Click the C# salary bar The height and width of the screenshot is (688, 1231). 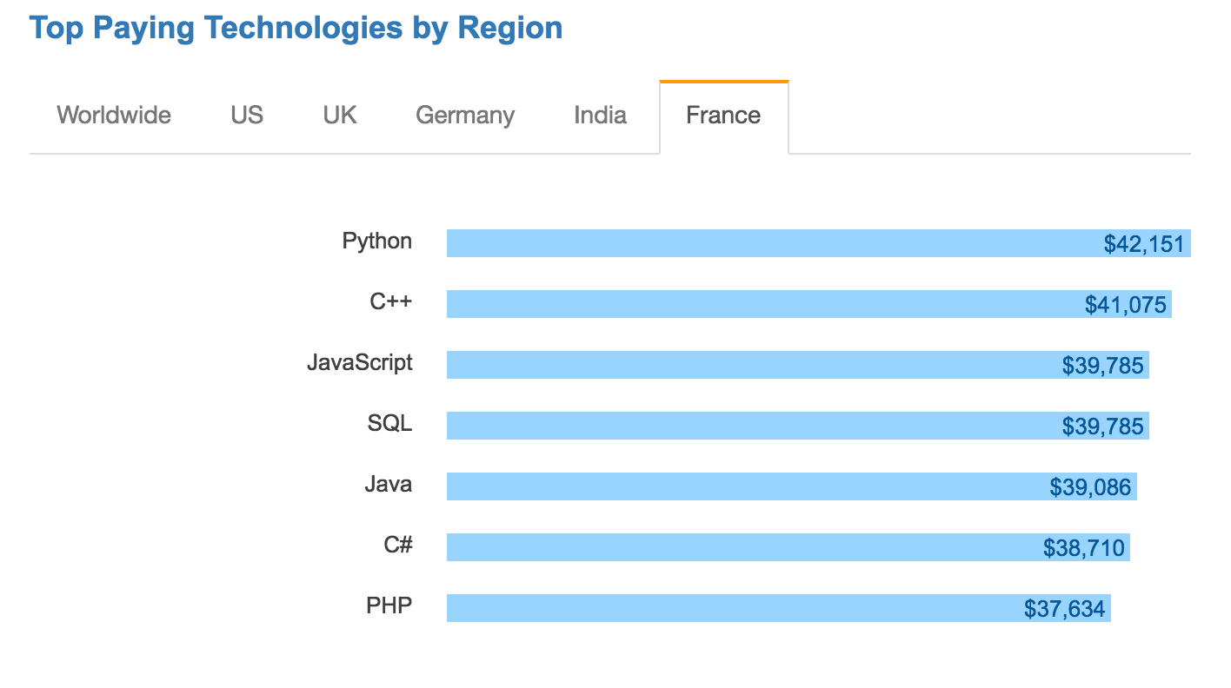789,547
